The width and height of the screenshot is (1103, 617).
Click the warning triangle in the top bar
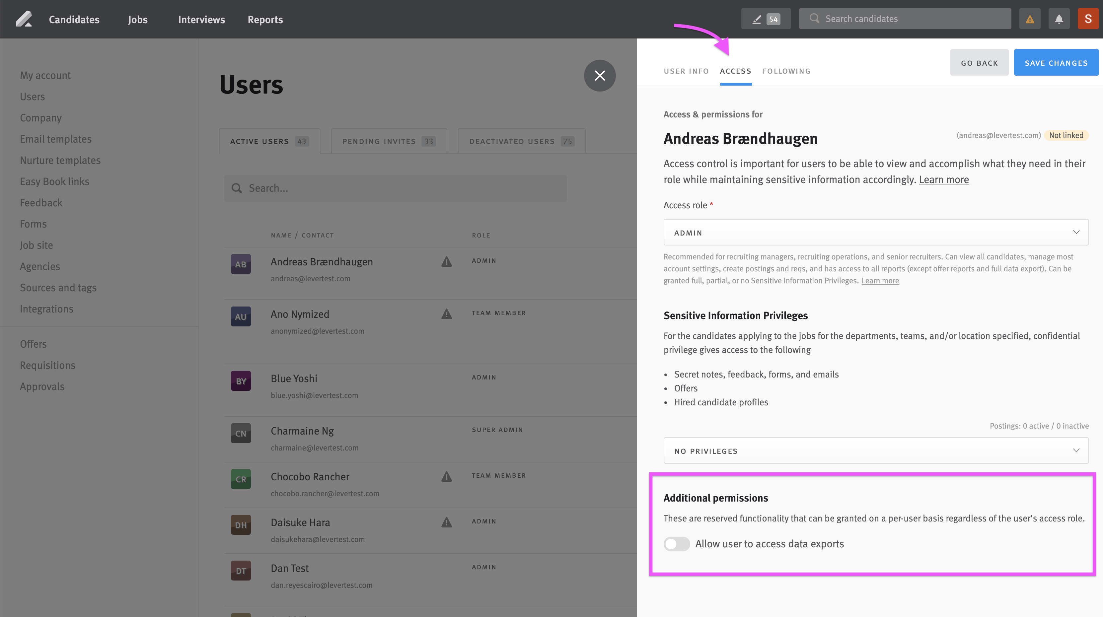pos(1030,19)
